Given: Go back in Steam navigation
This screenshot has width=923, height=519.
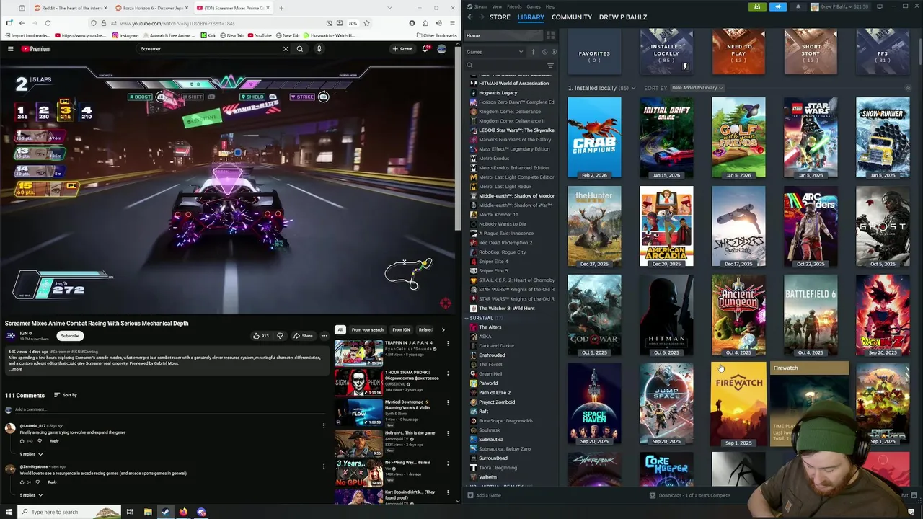Looking at the screenshot, I should (470, 17).
